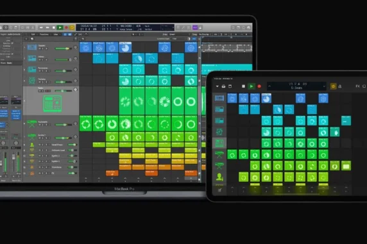This screenshot has height=244, width=367.
Task: Open the Snap dropdown showing Smart
Action: [x=180, y=35]
